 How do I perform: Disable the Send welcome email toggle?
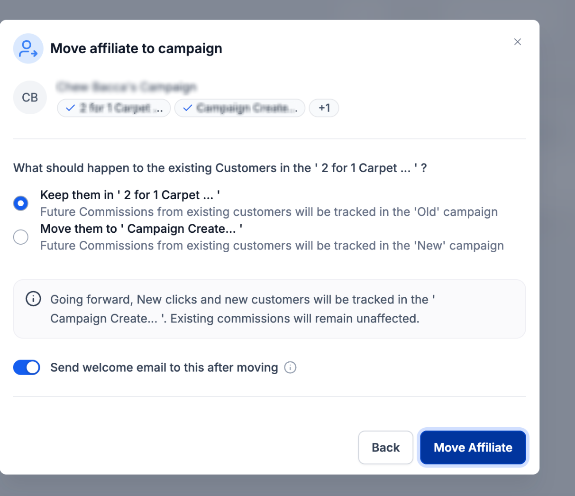(x=27, y=367)
